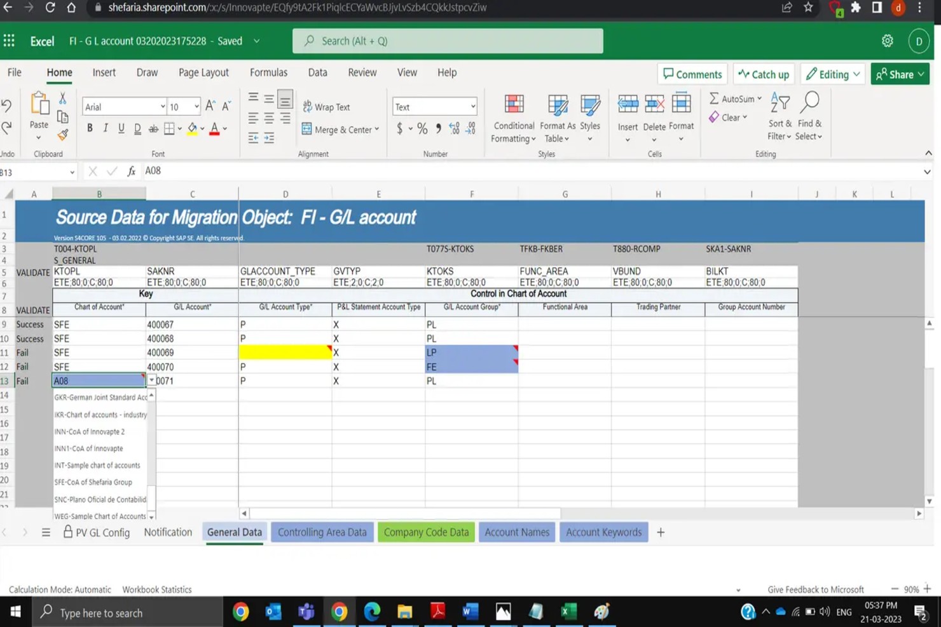Expand the AutoSum dropdown arrow

pos(759,98)
